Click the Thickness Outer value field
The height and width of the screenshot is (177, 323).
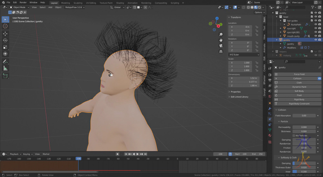[304, 168]
